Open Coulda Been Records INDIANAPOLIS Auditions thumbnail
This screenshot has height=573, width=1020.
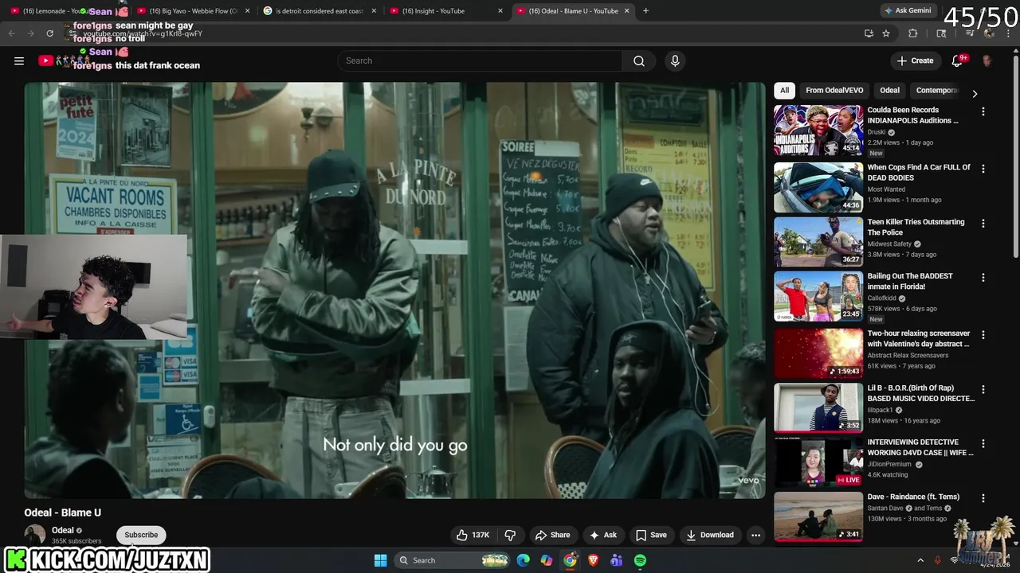pos(818,131)
